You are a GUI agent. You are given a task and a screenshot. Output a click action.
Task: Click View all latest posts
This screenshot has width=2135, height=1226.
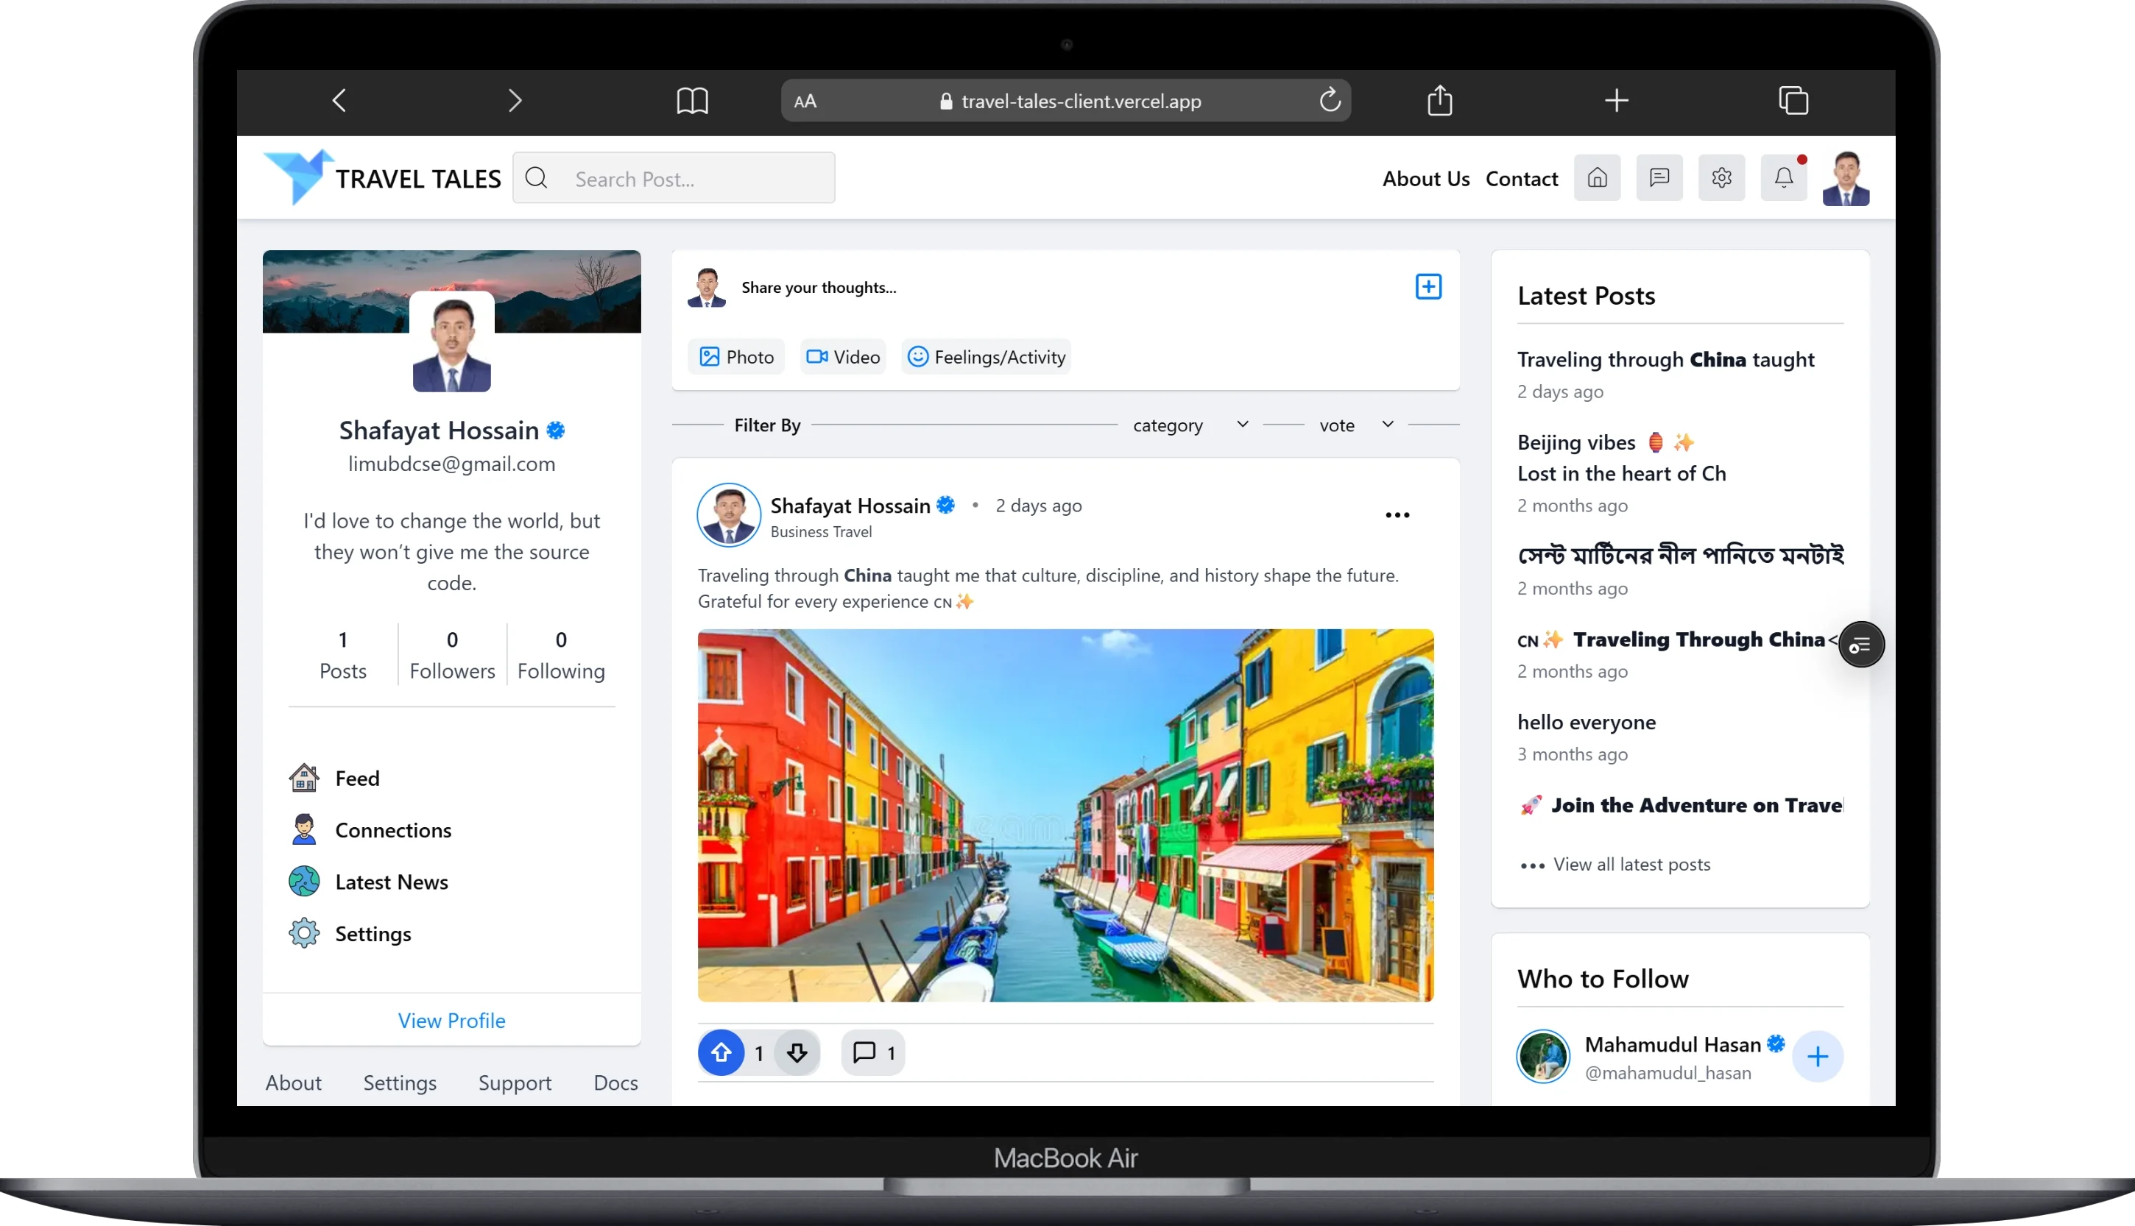[1631, 865]
